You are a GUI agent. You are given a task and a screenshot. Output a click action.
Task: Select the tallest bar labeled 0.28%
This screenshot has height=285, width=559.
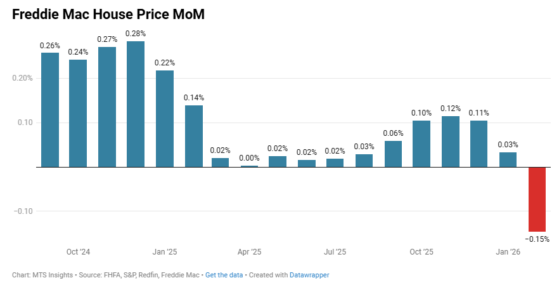136,104
